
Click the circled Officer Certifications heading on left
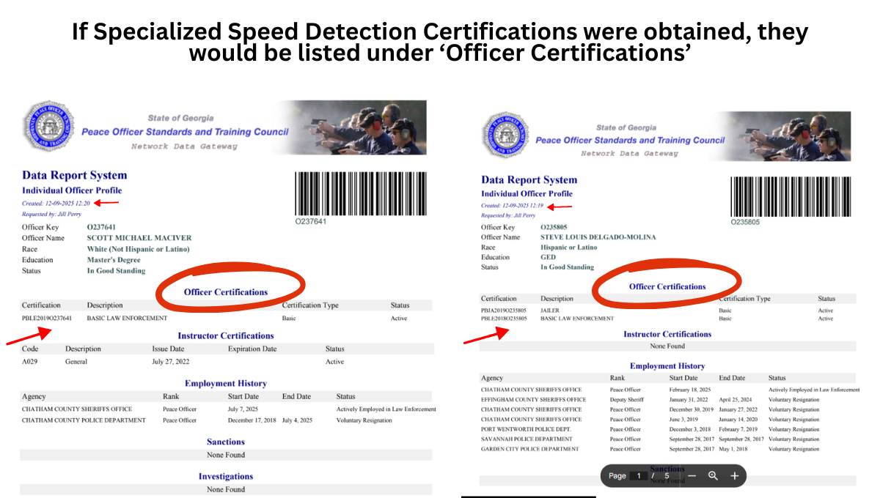click(x=226, y=292)
